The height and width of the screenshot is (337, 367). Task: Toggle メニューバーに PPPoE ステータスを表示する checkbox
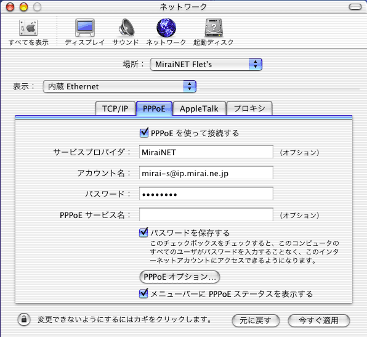(x=143, y=293)
